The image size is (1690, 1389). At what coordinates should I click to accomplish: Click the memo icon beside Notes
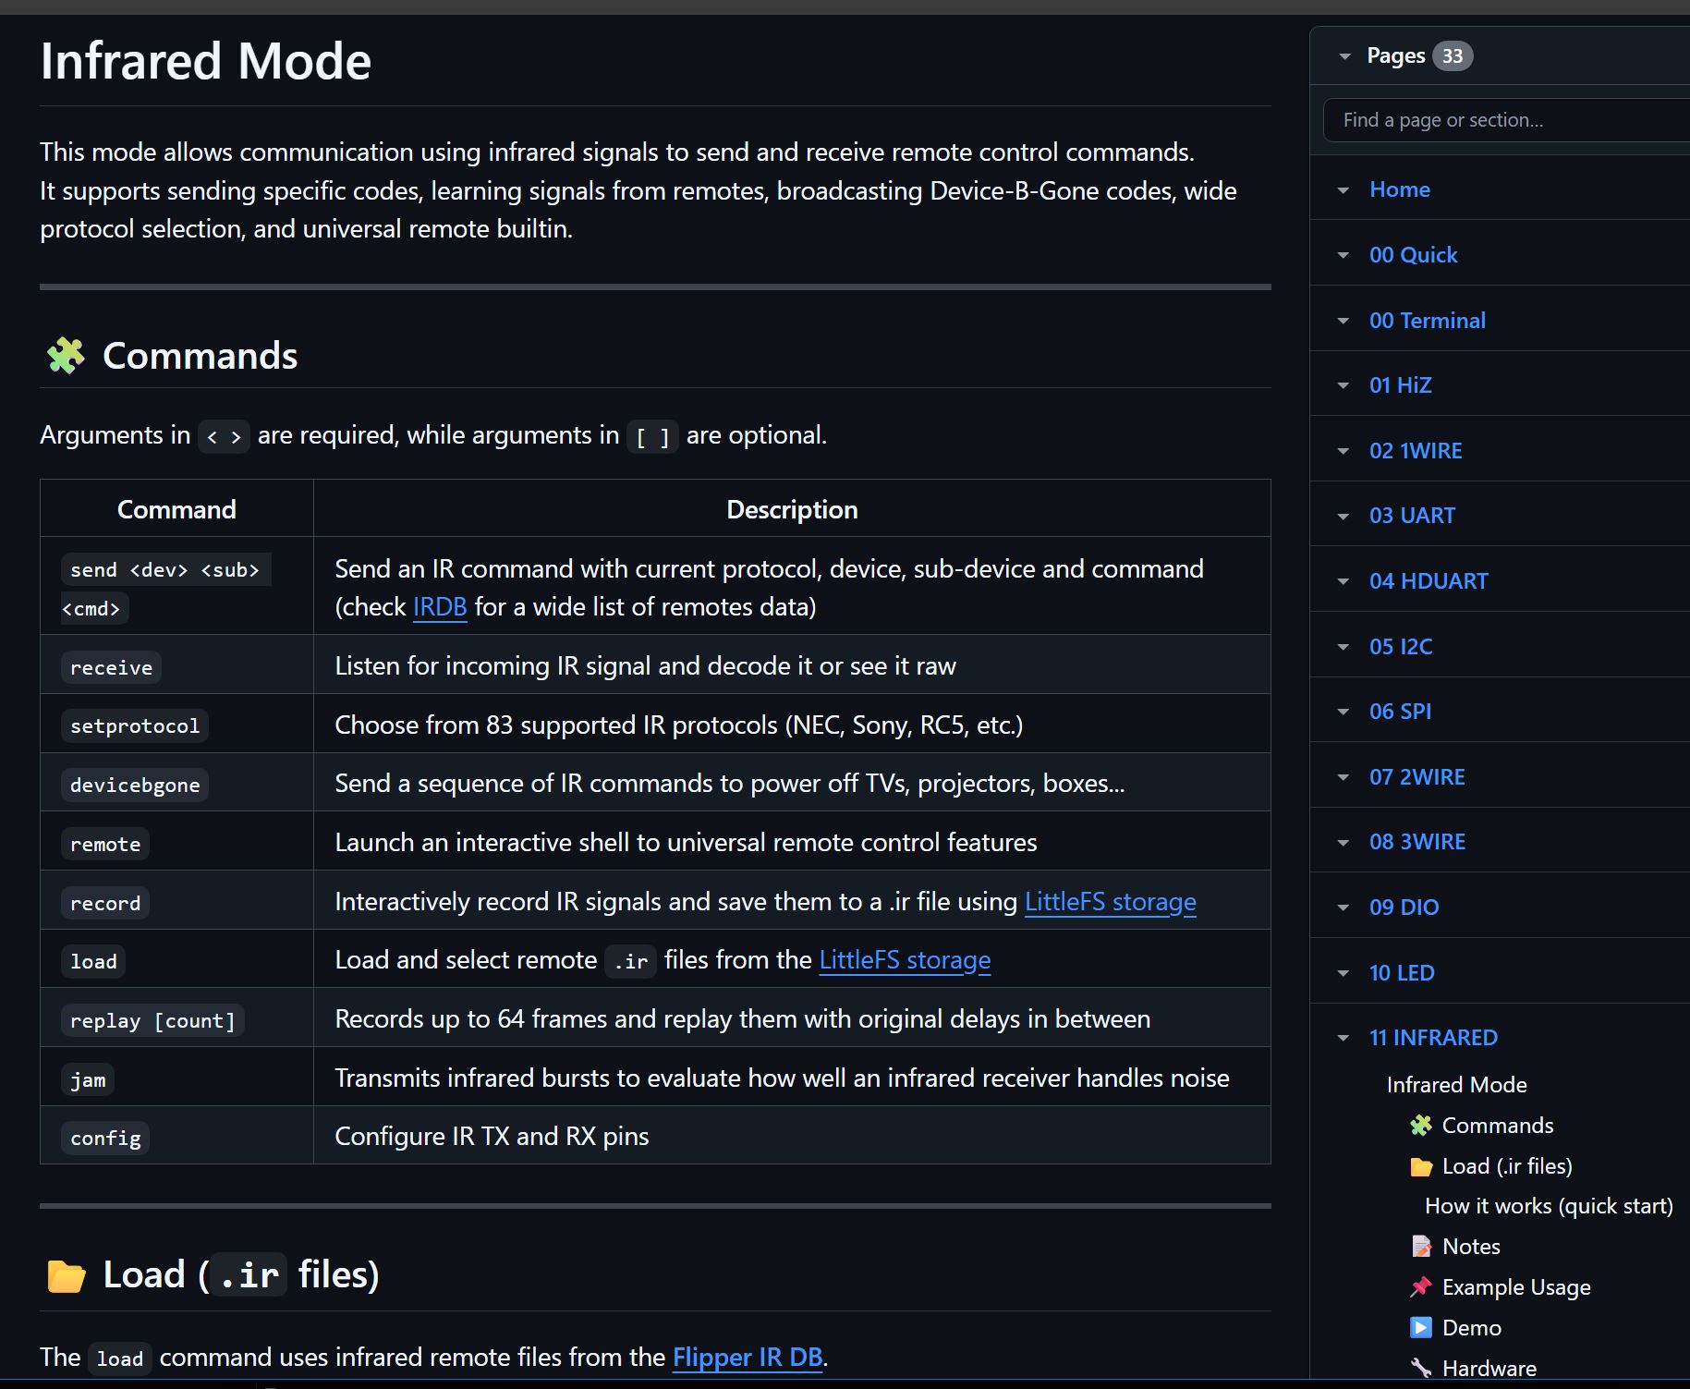pos(1420,1247)
